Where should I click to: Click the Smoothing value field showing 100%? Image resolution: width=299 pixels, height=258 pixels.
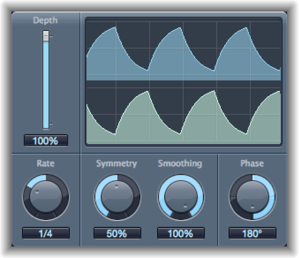(181, 233)
